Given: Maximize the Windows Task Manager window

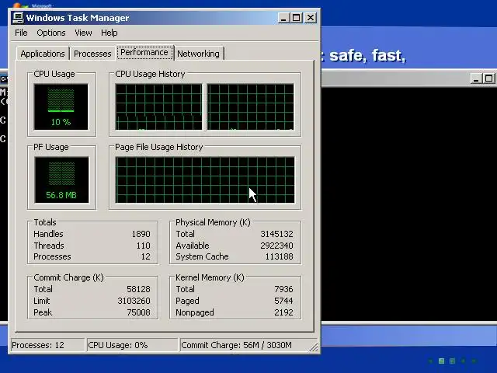Looking at the screenshot, I should pyautogui.click(x=297, y=18).
